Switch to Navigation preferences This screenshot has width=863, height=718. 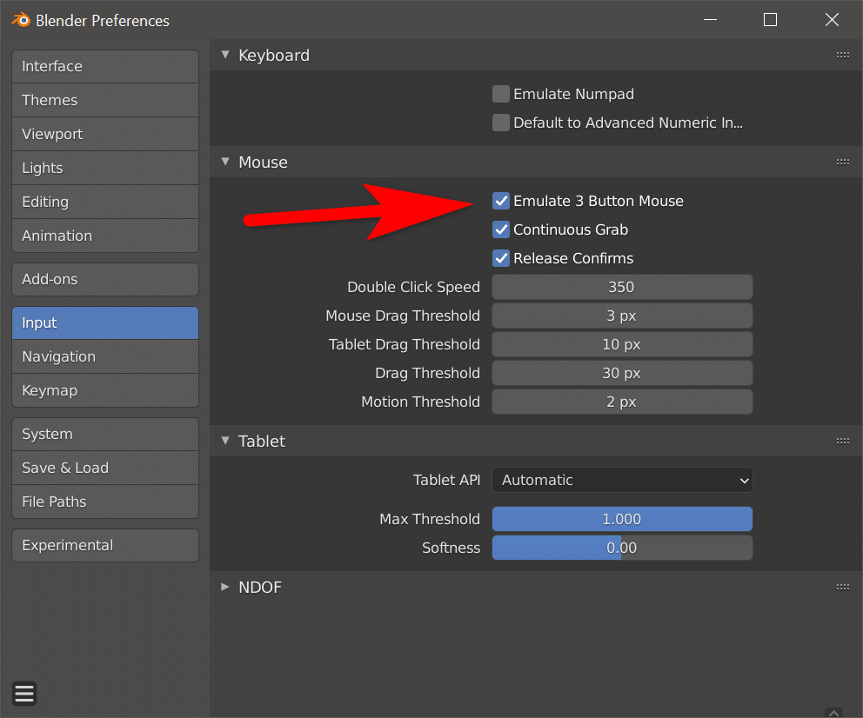[x=105, y=356]
